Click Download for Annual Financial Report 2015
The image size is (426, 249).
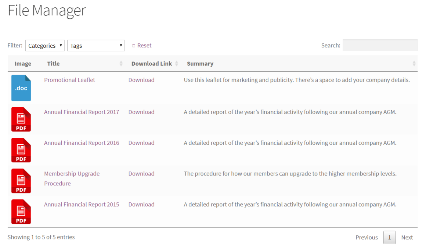141,204
